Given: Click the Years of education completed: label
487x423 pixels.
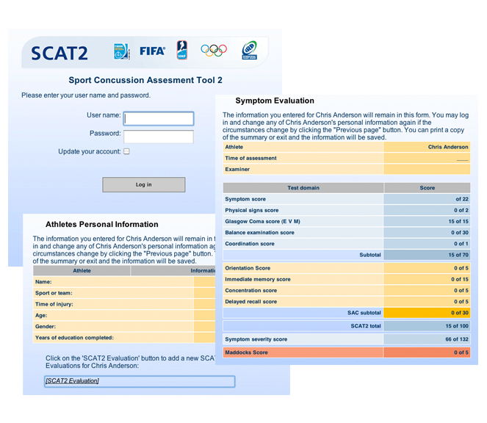Looking at the screenshot, I should (74, 338).
